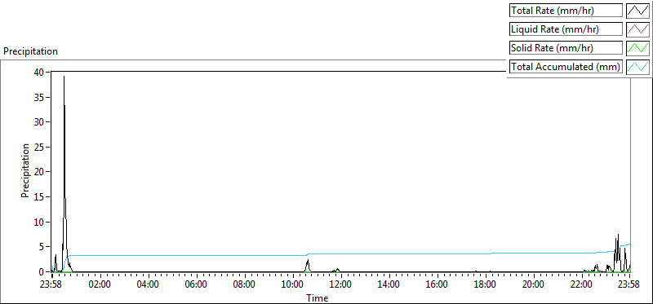Click the tall rain rate peak near 40
Viewport: 653px width, 304px height.
click(64, 77)
